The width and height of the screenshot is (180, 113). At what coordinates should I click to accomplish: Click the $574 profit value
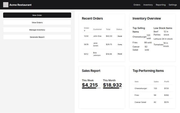[x=166, y=102]
